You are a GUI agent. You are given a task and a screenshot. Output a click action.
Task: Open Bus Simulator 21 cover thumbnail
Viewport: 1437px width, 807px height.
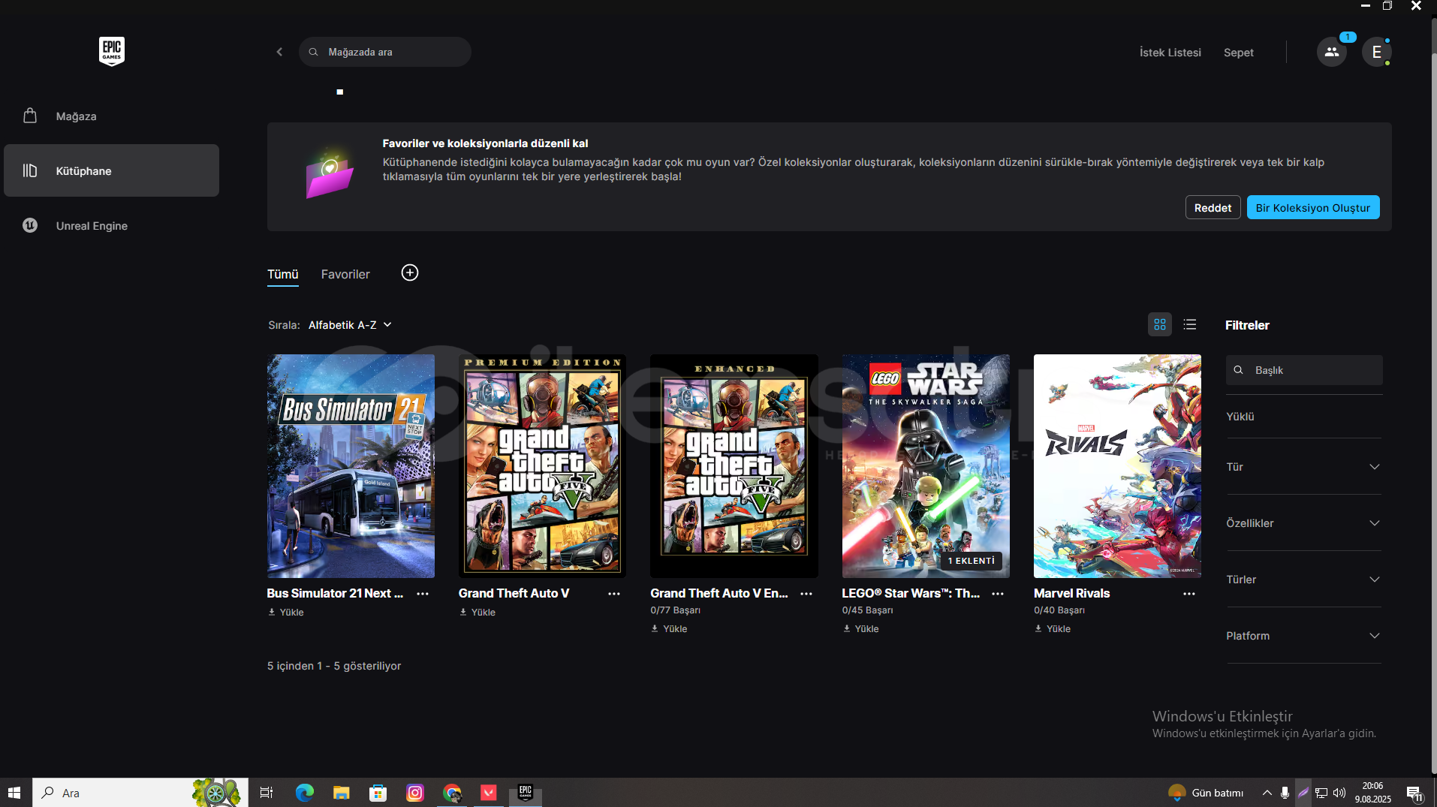[351, 466]
